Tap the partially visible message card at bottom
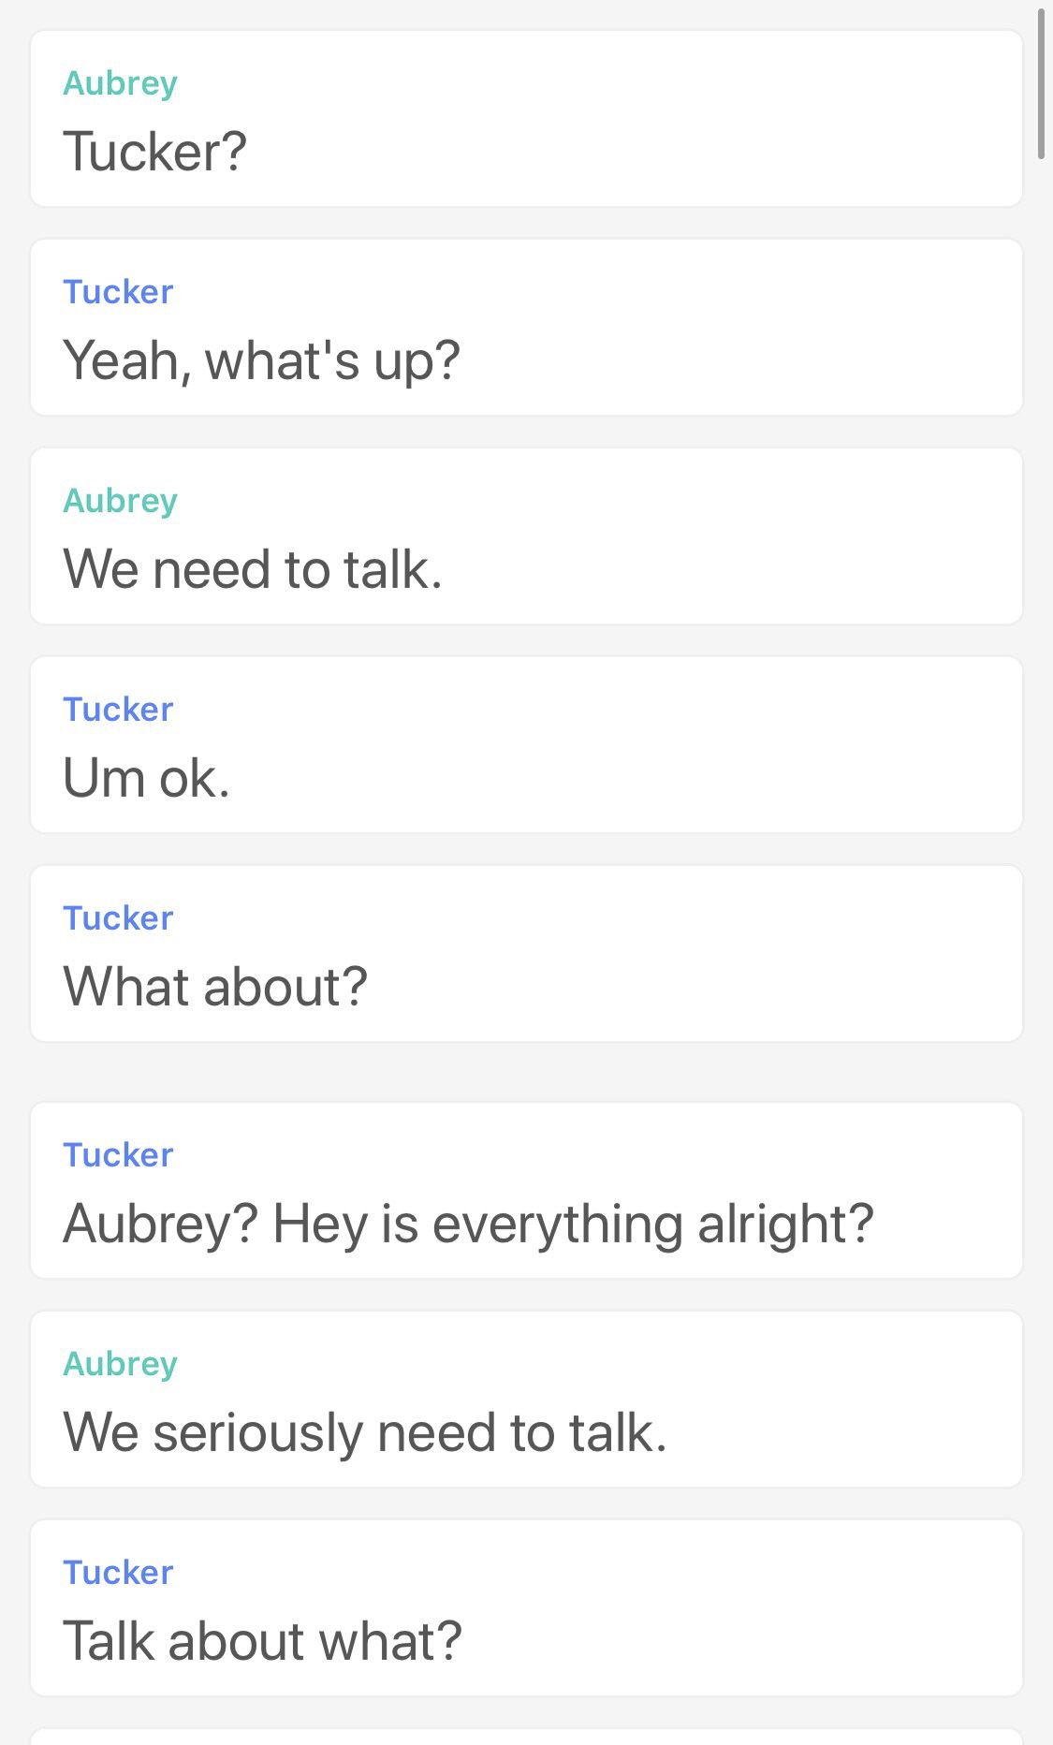Image resolution: width=1053 pixels, height=1745 pixels. [526, 1737]
